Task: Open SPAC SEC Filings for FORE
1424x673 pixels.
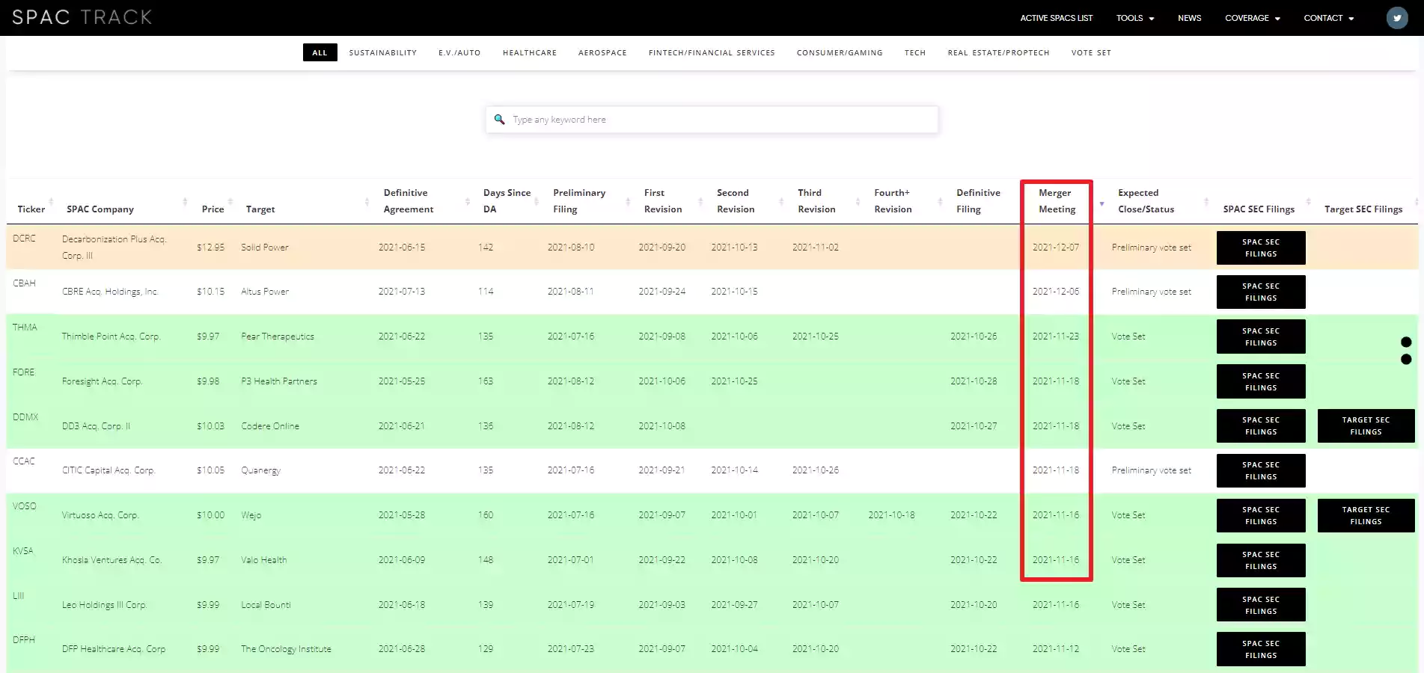Action: (1261, 381)
